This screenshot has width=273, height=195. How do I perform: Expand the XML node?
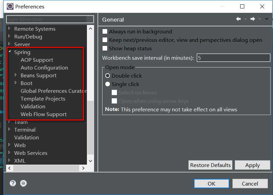[9, 160]
